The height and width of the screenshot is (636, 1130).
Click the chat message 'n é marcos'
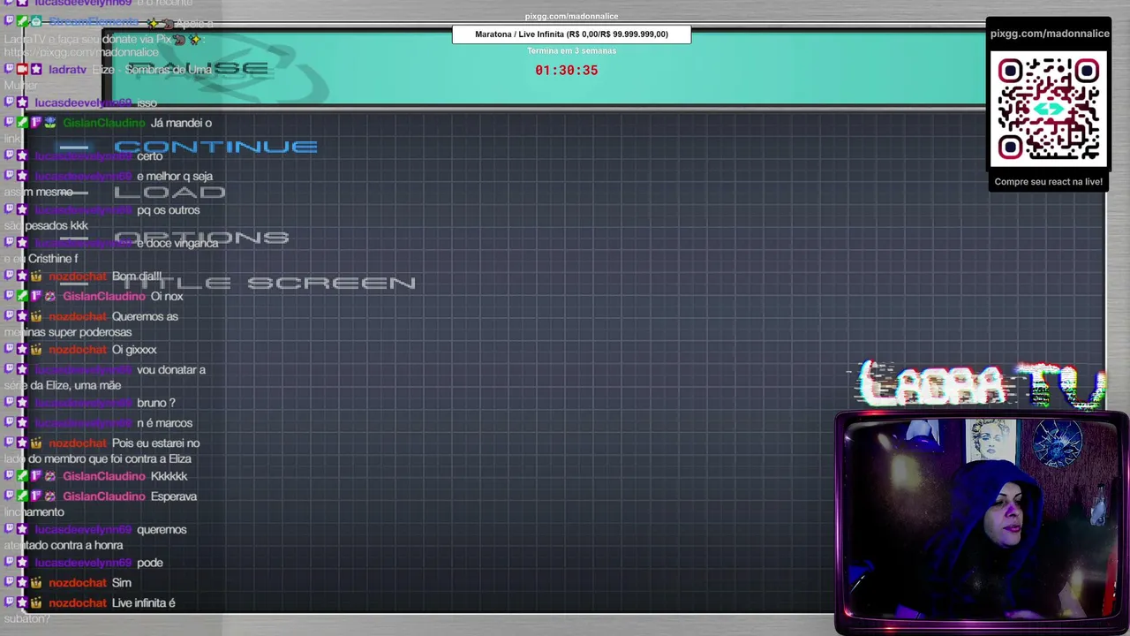164,423
